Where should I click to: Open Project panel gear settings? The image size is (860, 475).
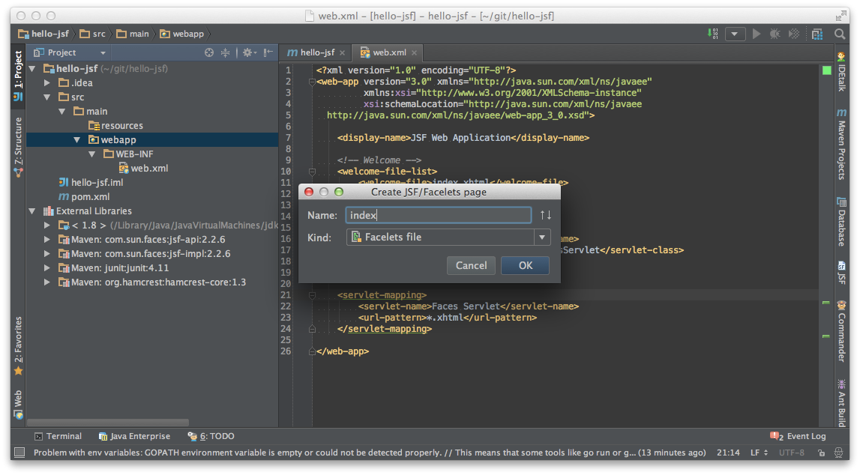tap(247, 52)
